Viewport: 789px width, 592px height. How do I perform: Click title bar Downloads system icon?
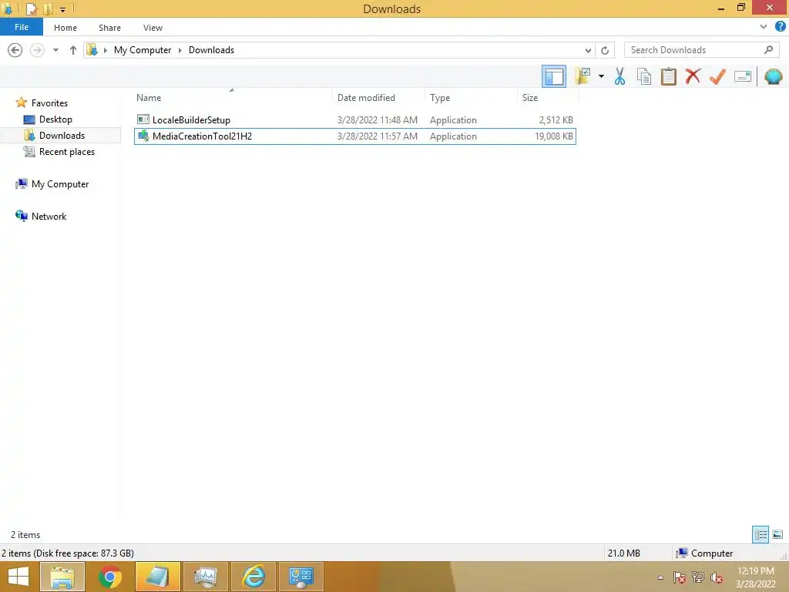coord(7,8)
